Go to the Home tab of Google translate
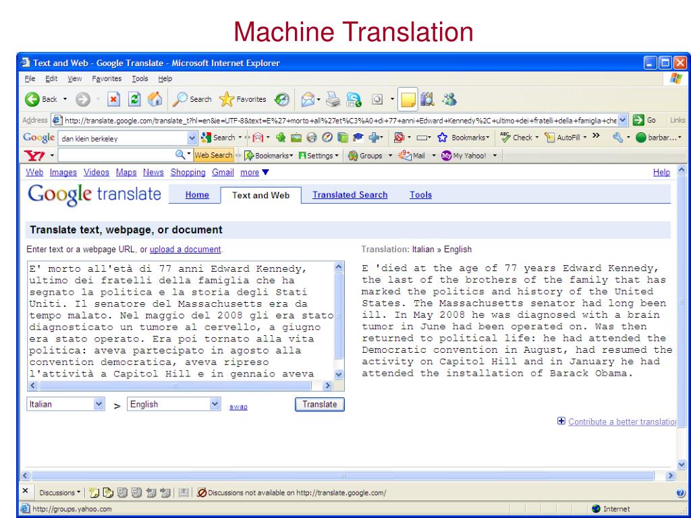The width and height of the screenshot is (691, 518). point(197,195)
